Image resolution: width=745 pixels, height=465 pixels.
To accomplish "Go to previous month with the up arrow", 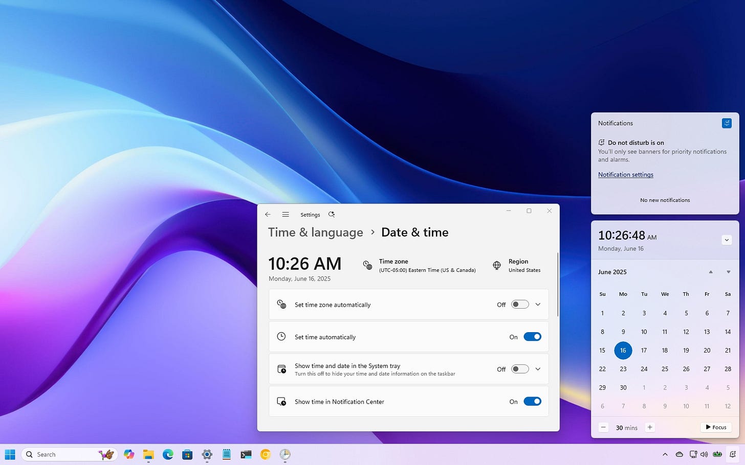I will point(711,272).
